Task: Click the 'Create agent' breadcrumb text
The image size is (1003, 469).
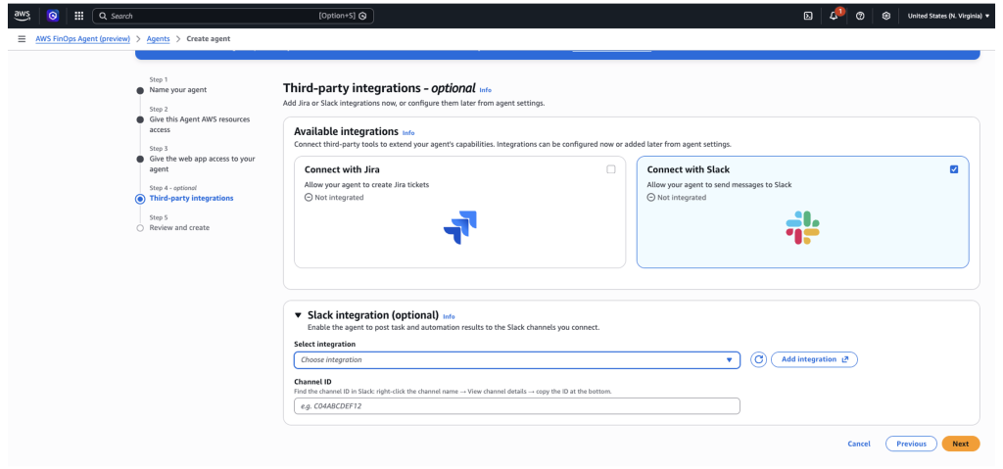Action: tap(209, 39)
